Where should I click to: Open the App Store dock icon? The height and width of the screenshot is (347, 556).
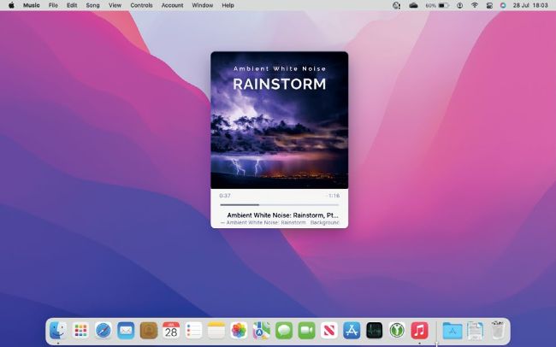pos(351,331)
